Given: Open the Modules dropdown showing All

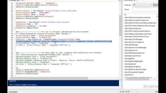Looking at the screenshot, I should 142,5.
